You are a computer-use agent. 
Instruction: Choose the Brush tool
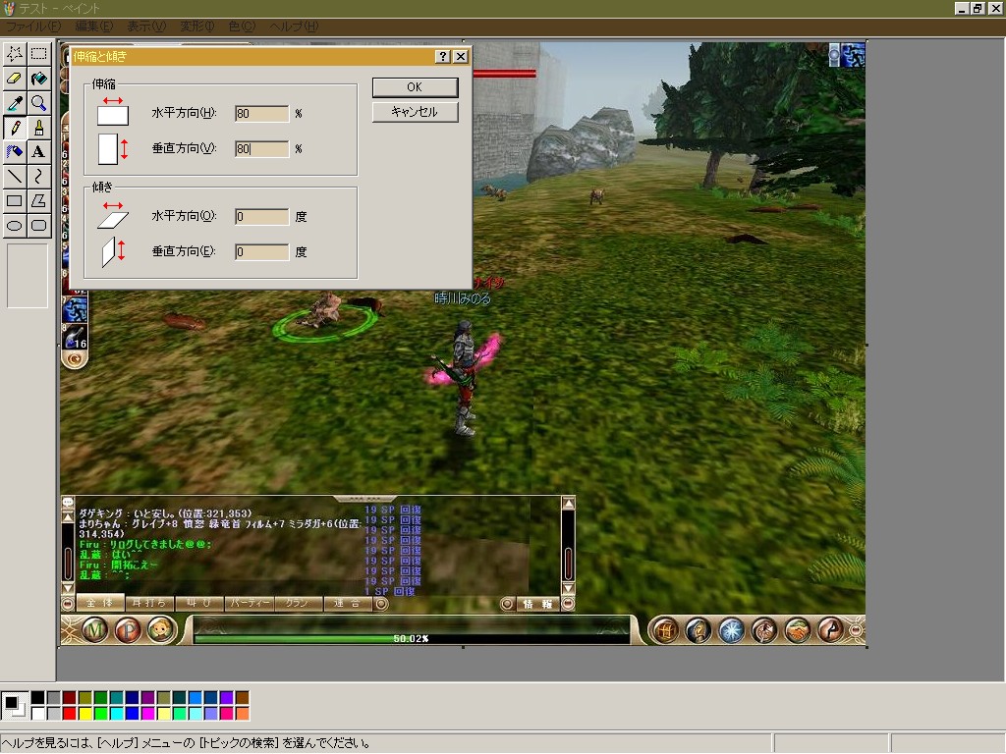(x=39, y=128)
